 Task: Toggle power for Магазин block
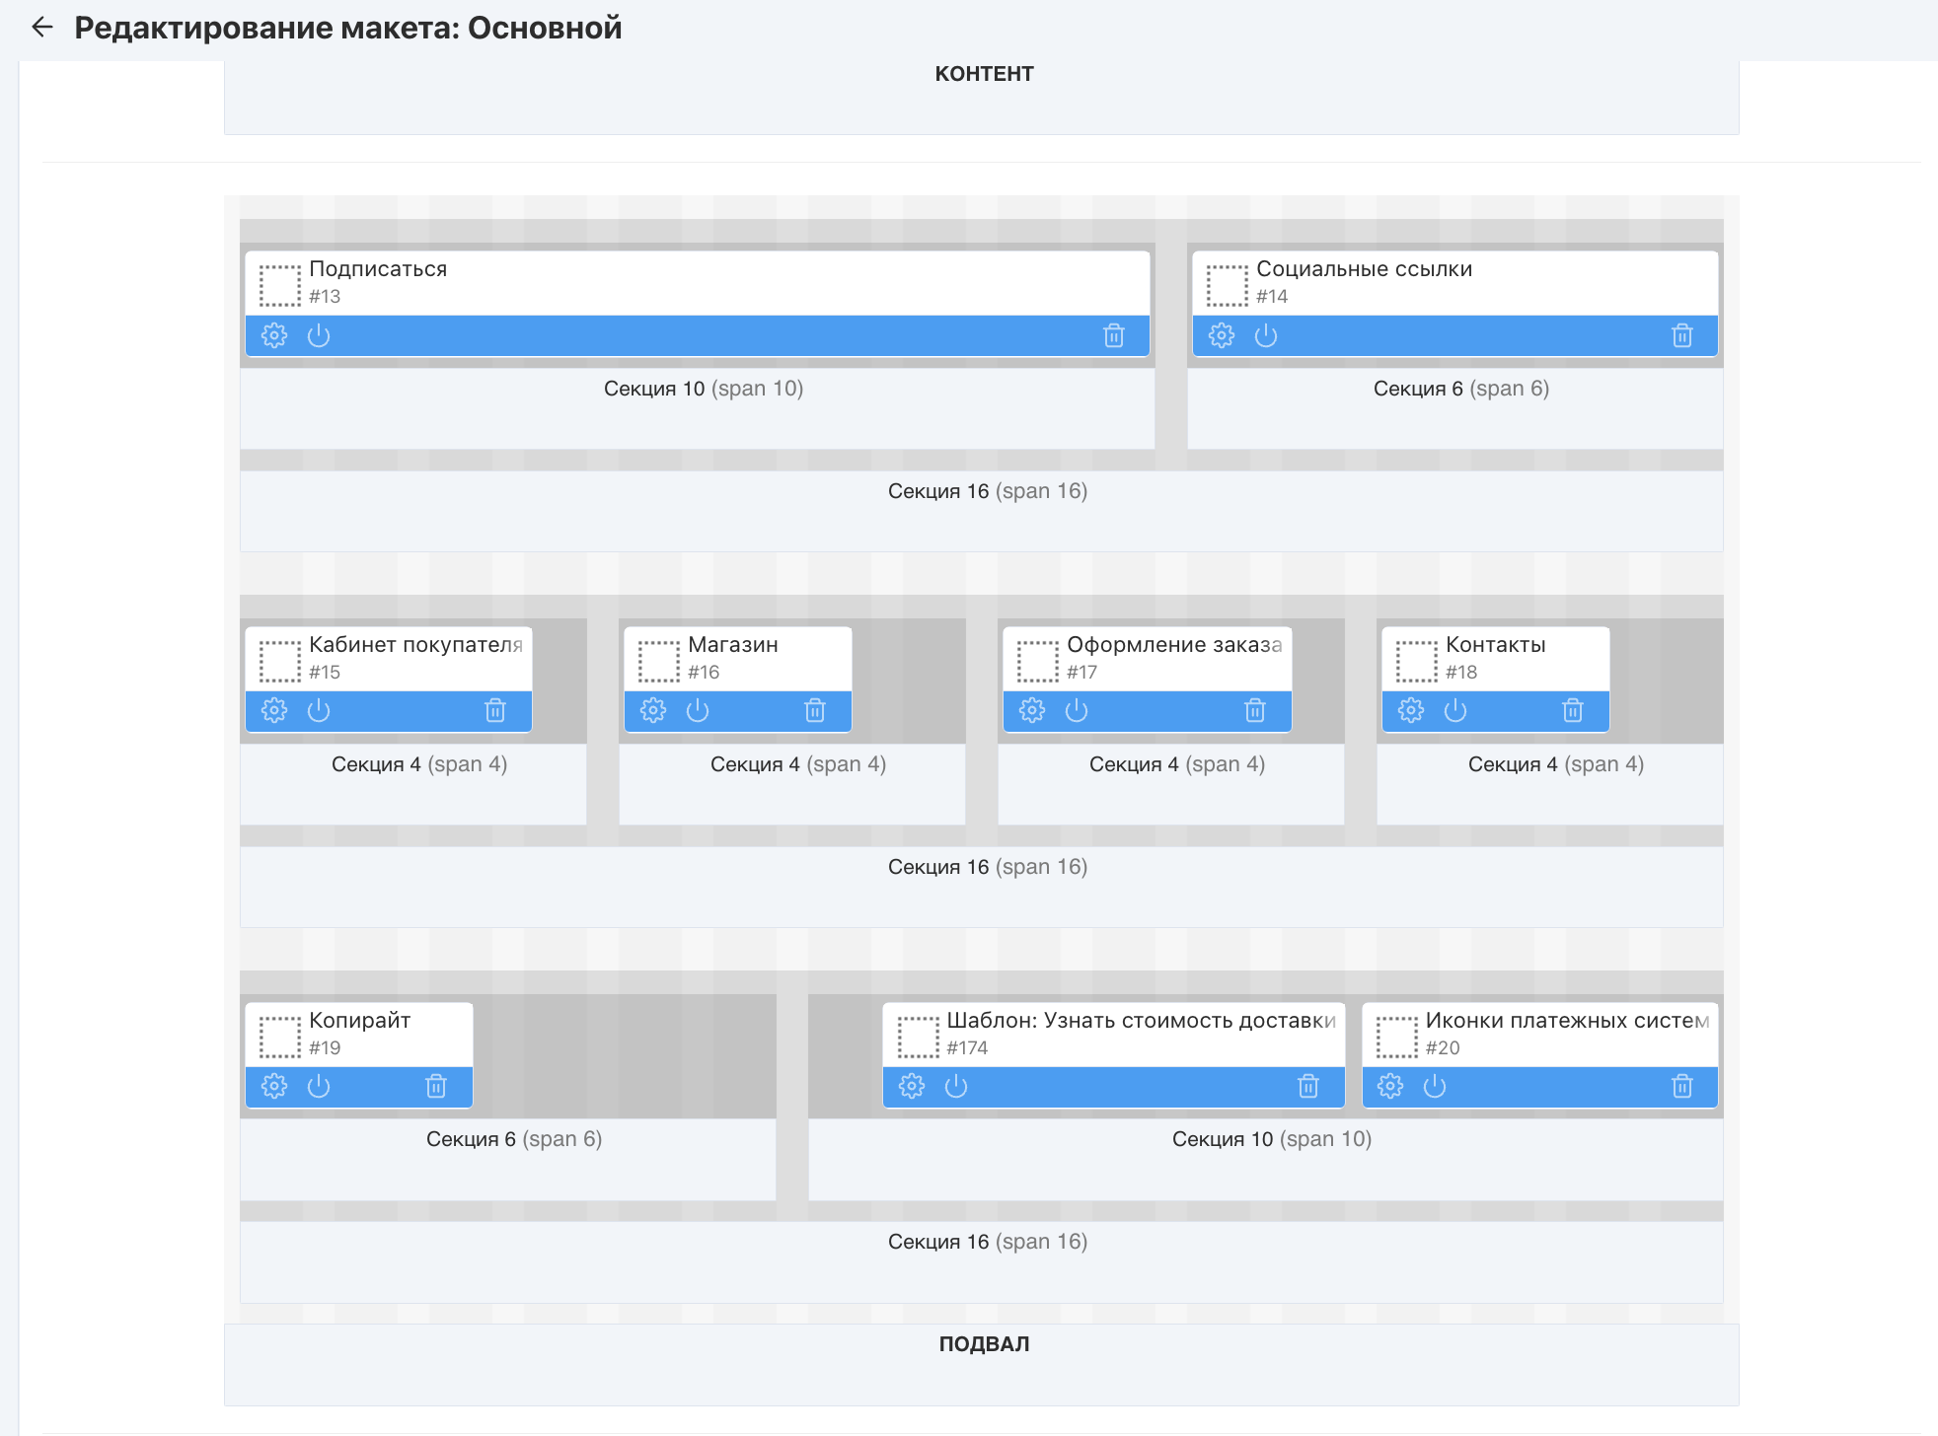pyautogui.click(x=698, y=711)
